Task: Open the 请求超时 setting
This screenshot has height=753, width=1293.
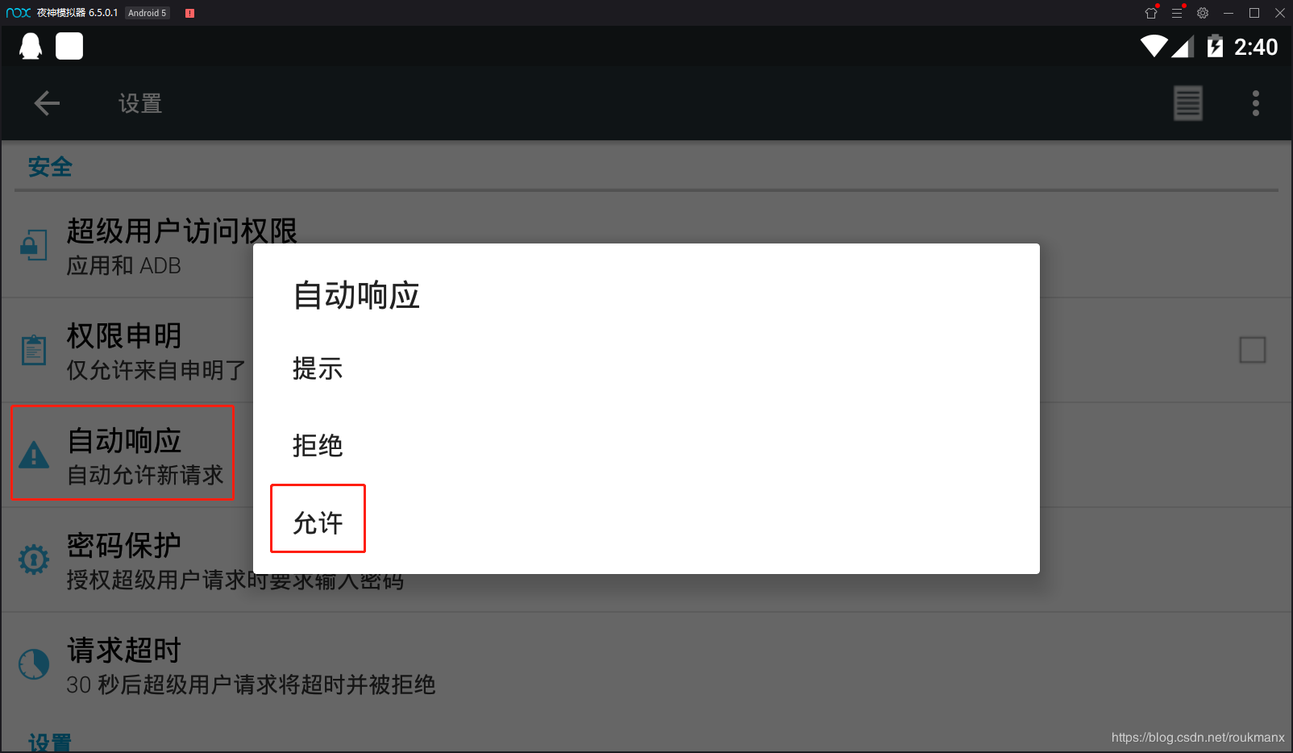Action: tap(646, 665)
